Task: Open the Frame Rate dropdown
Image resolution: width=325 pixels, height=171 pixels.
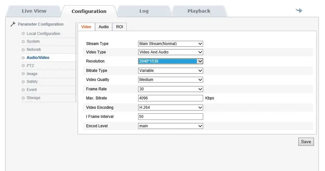Action: pyautogui.click(x=170, y=89)
